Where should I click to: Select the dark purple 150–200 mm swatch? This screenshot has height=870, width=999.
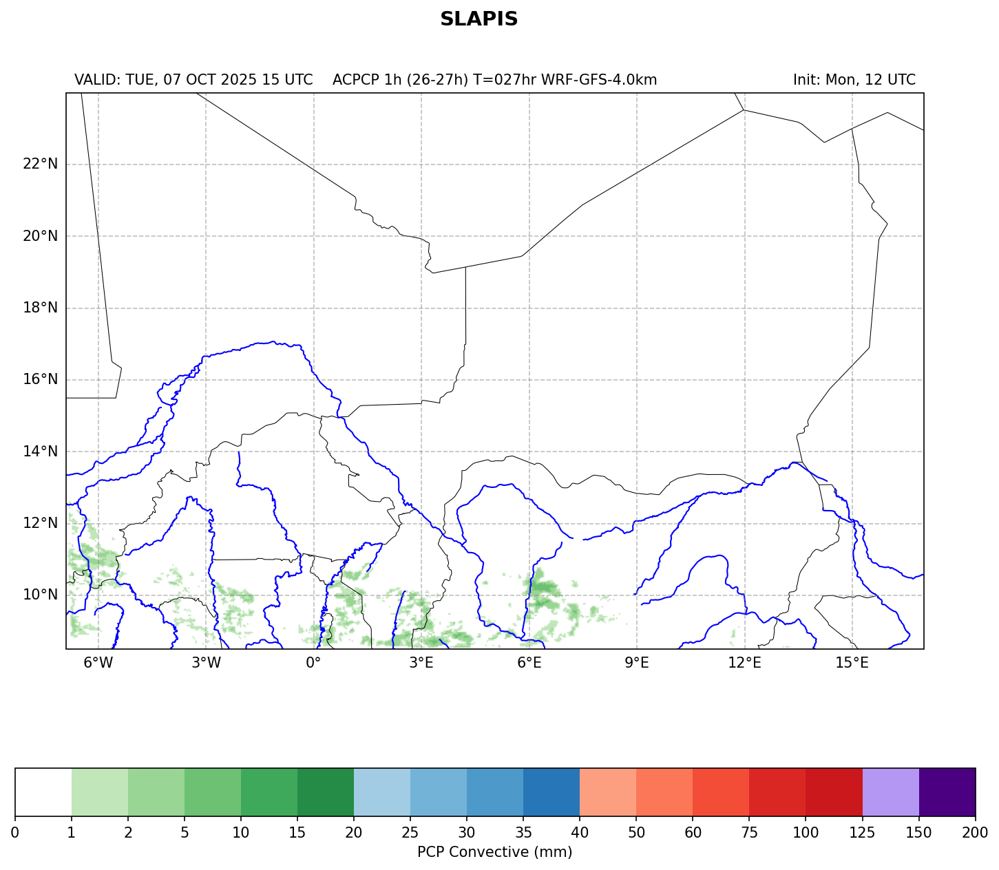pos(947,792)
